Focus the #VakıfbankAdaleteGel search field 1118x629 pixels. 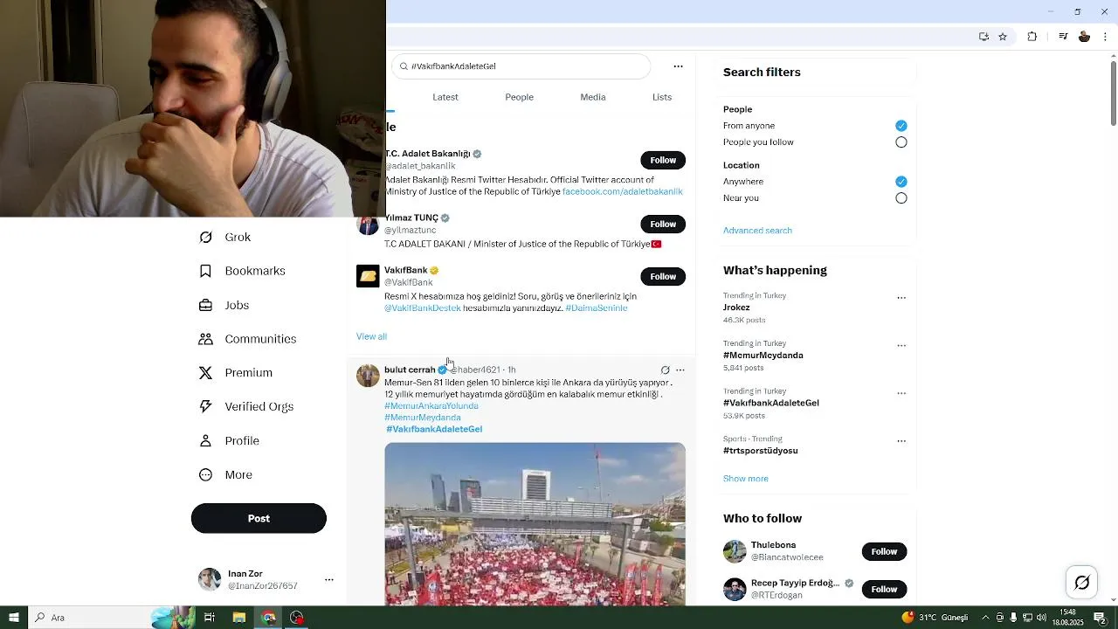[x=521, y=66]
